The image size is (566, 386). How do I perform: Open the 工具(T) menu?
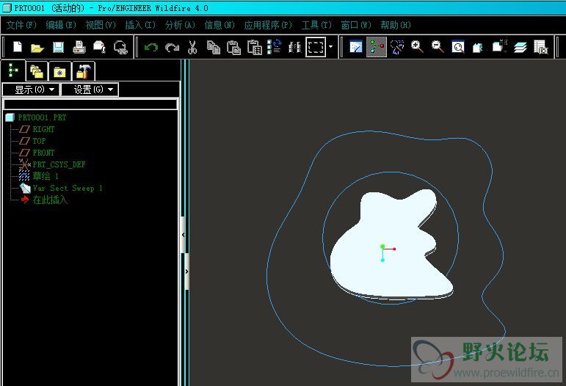click(x=316, y=25)
